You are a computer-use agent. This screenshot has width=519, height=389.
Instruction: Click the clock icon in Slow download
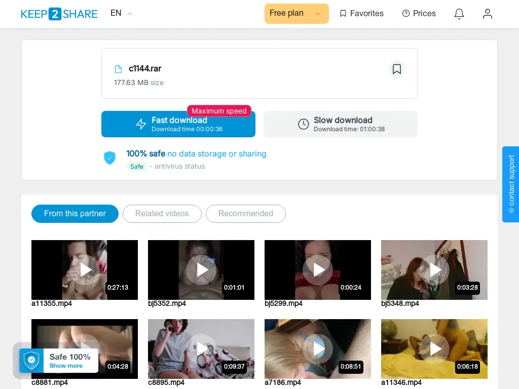point(303,124)
